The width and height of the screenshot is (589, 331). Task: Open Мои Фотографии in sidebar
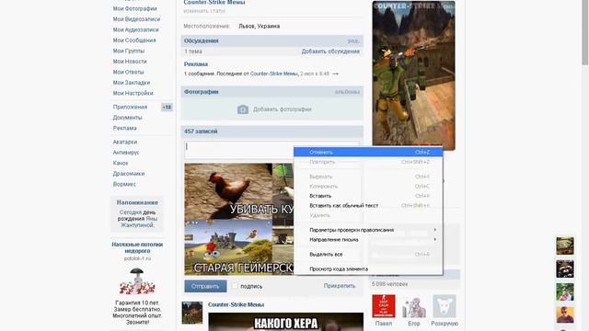tap(135, 8)
